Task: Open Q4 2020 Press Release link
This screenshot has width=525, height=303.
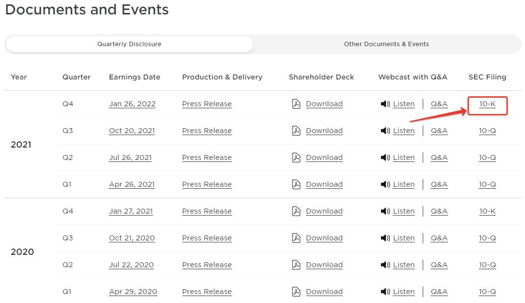Action: [207, 211]
